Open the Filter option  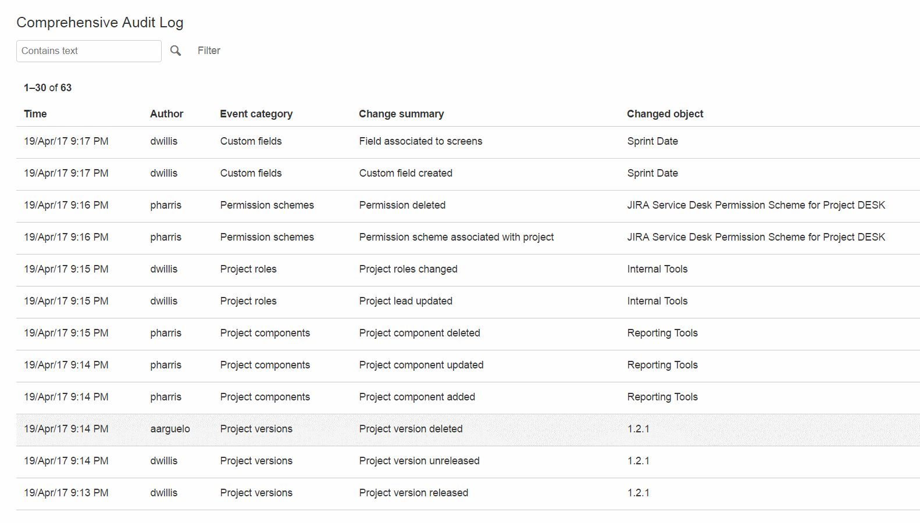coord(209,51)
